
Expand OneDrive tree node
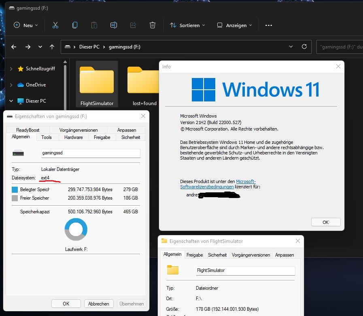[x=11, y=85]
